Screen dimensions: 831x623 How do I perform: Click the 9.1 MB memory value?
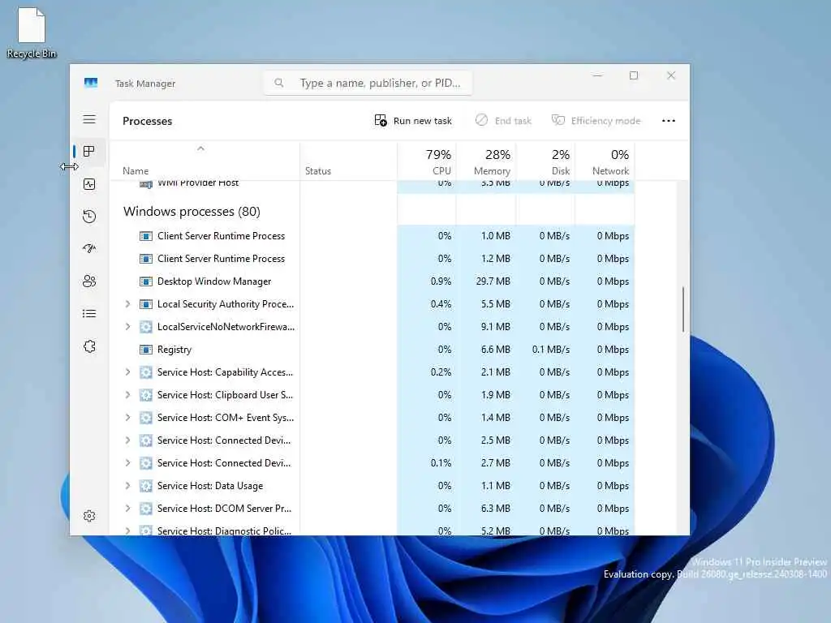(496, 327)
